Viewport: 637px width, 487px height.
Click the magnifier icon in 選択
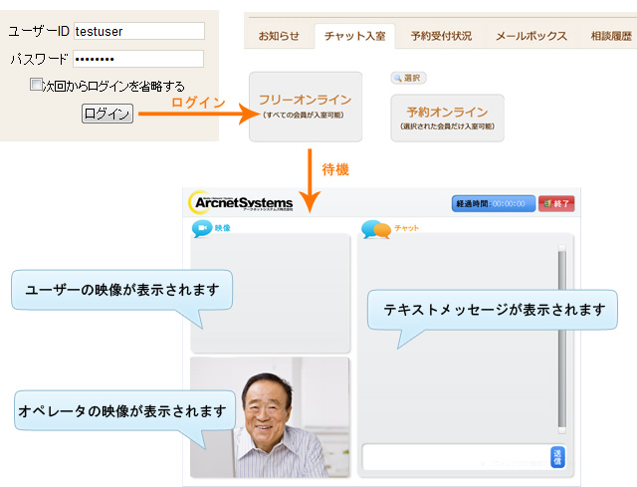click(x=398, y=78)
